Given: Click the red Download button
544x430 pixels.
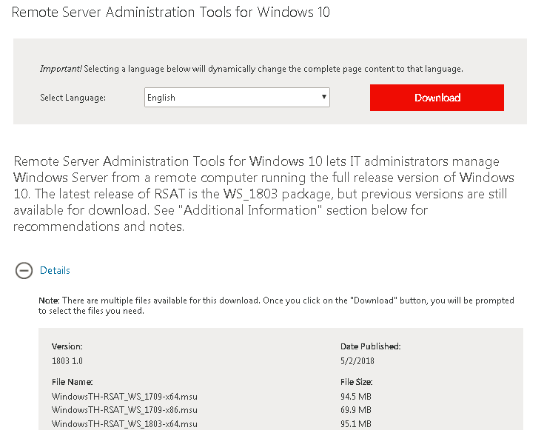Looking at the screenshot, I should tap(437, 98).
